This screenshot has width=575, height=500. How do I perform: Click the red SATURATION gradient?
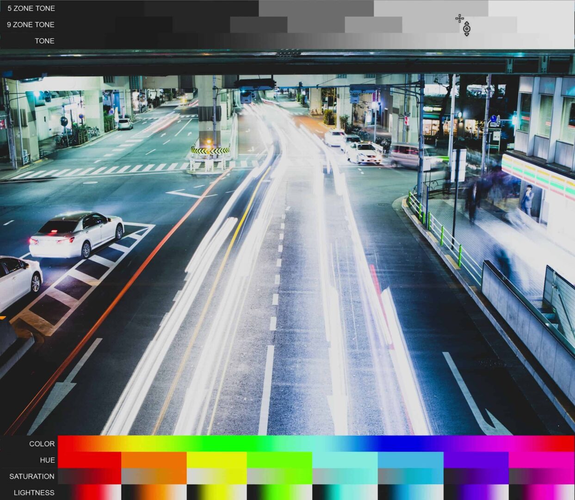(x=89, y=476)
